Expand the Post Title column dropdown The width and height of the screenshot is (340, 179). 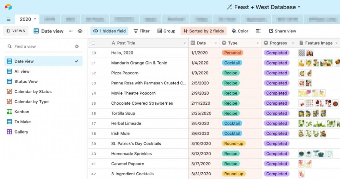pyautogui.click(x=185, y=43)
